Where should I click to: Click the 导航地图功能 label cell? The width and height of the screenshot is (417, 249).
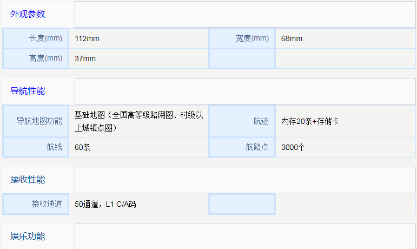[36, 121]
